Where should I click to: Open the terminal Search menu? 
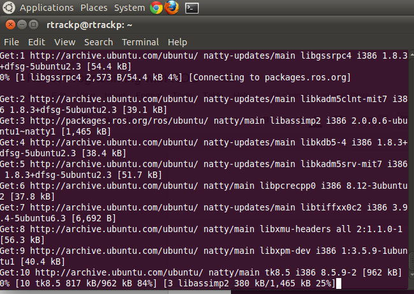point(98,42)
